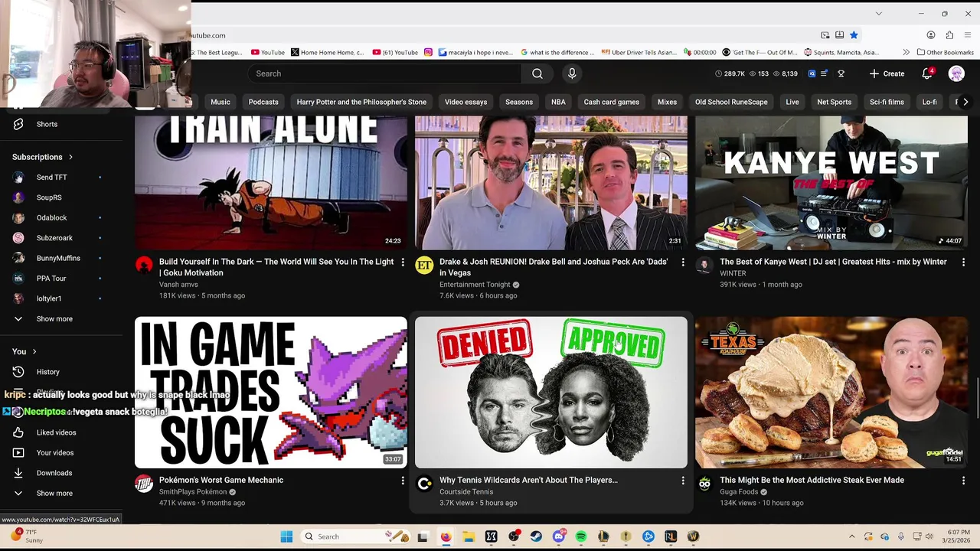Open Discord from the taskbar
Screen dimensions: 980x551
(559, 536)
